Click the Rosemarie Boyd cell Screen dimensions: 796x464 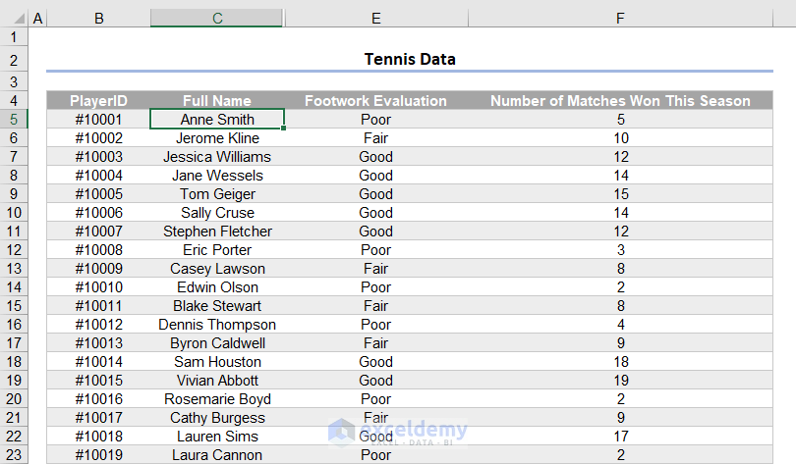coord(217,399)
